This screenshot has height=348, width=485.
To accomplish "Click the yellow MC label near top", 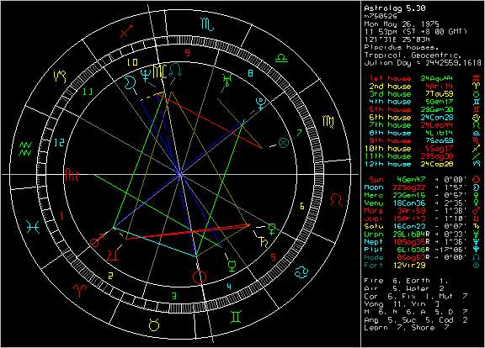I will tap(160, 72).
